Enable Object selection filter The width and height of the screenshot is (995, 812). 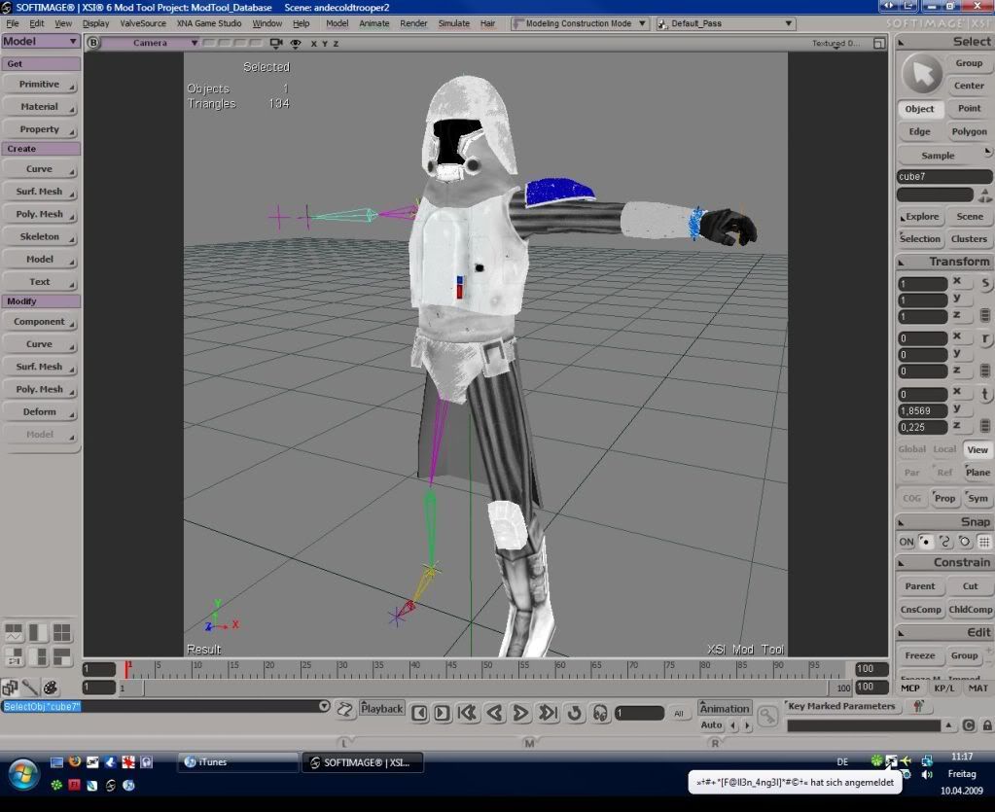point(919,109)
